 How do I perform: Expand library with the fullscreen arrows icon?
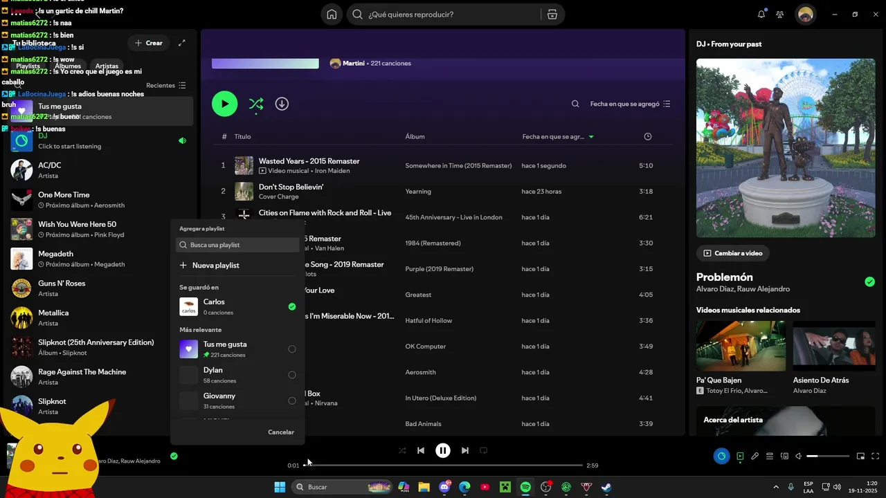182,43
